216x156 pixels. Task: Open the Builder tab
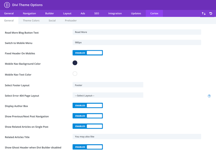coord(50,13)
